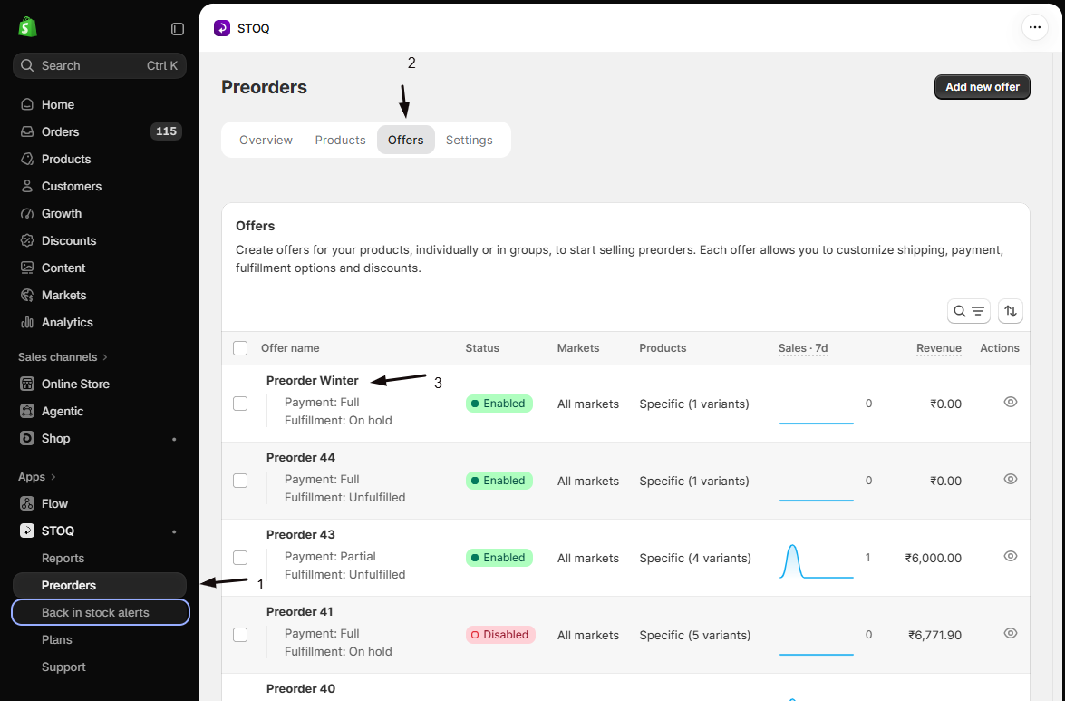Click the Flow app icon

click(x=27, y=503)
